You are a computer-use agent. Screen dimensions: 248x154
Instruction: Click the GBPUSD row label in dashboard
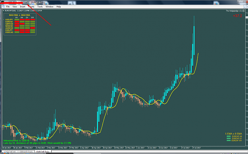click(9, 24)
